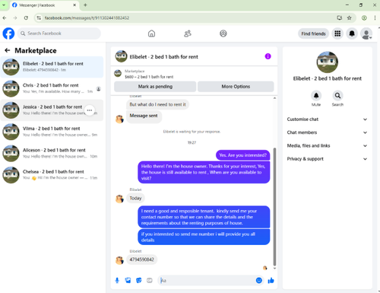Send a voice clip with microphone icon
Screen dimensions: 380x293
117,280
